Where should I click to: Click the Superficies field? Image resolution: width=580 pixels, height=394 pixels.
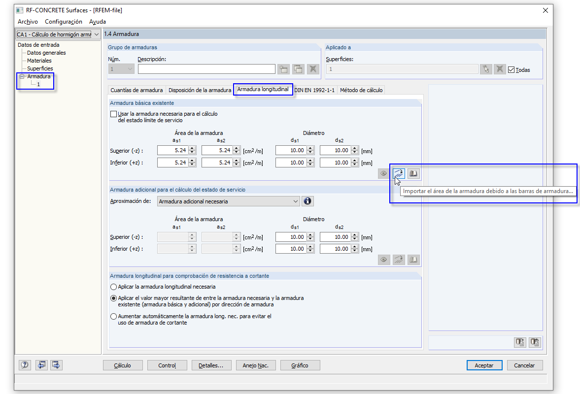pos(402,69)
